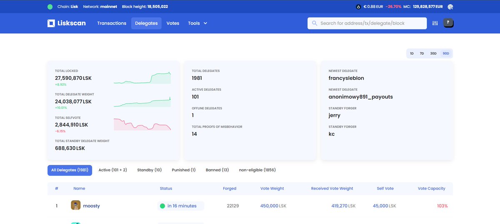Open the Votes page
Image resolution: width=500 pixels, height=224 pixels.
coord(173,23)
